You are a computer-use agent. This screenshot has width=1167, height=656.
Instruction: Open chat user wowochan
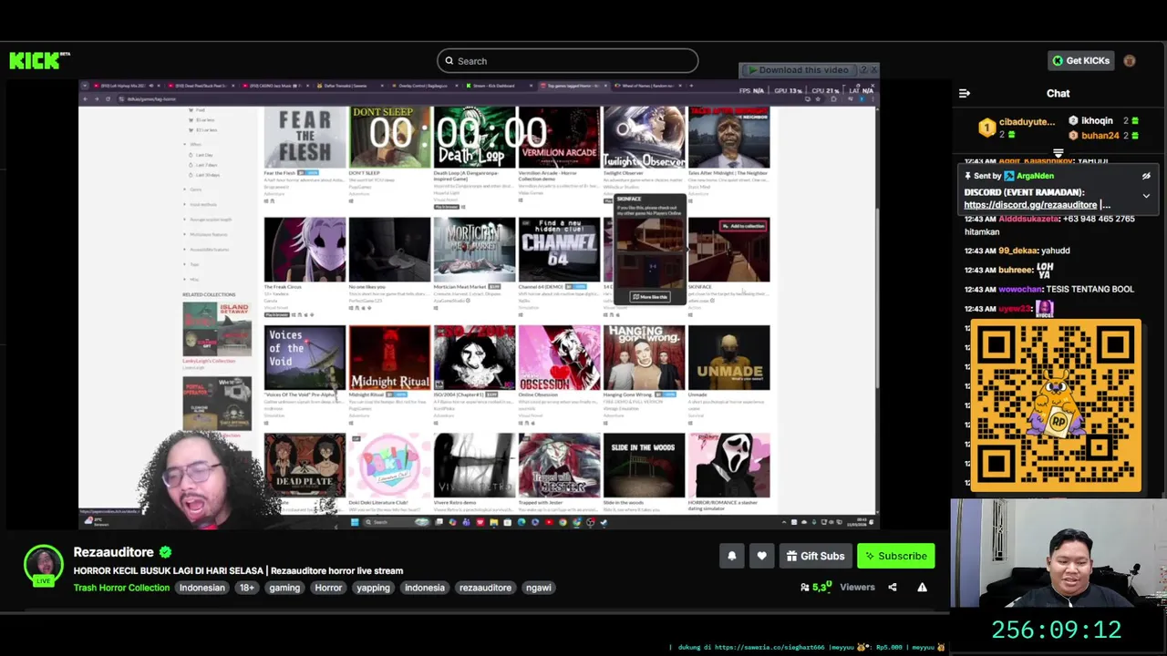coord(1020,289)
